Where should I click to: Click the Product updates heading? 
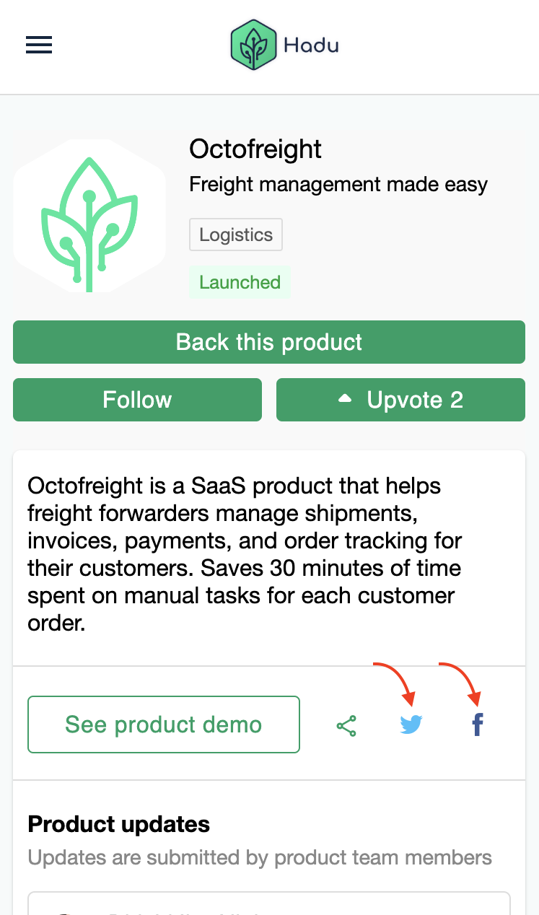(x=119, y=824)
